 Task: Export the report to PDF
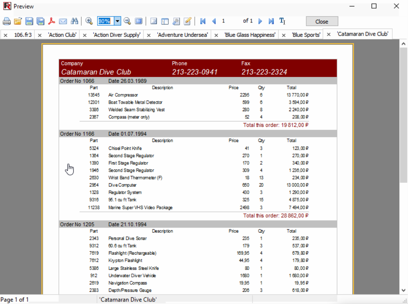[x=51, y=21]
